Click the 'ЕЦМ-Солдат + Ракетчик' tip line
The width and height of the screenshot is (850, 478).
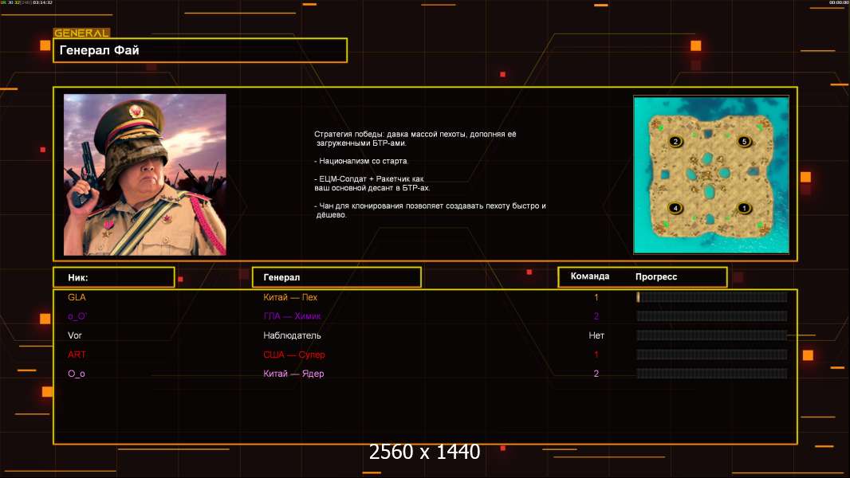pyautogui.click(x=372, y=183)
